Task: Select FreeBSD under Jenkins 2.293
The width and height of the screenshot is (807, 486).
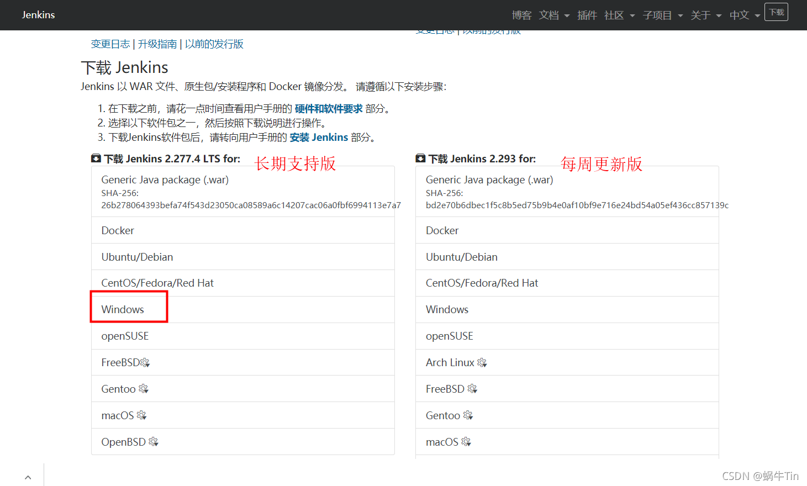Action: pyautogui.click(x=567, y=389)
